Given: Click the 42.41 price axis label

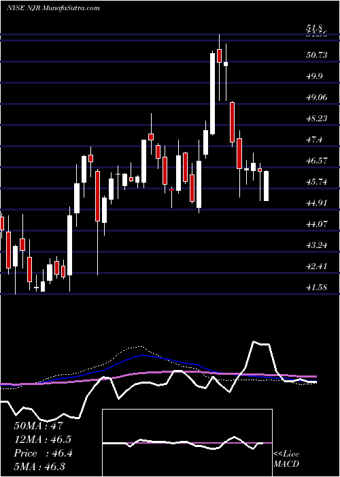Looking at the screenshot, I should click(317, 266).
